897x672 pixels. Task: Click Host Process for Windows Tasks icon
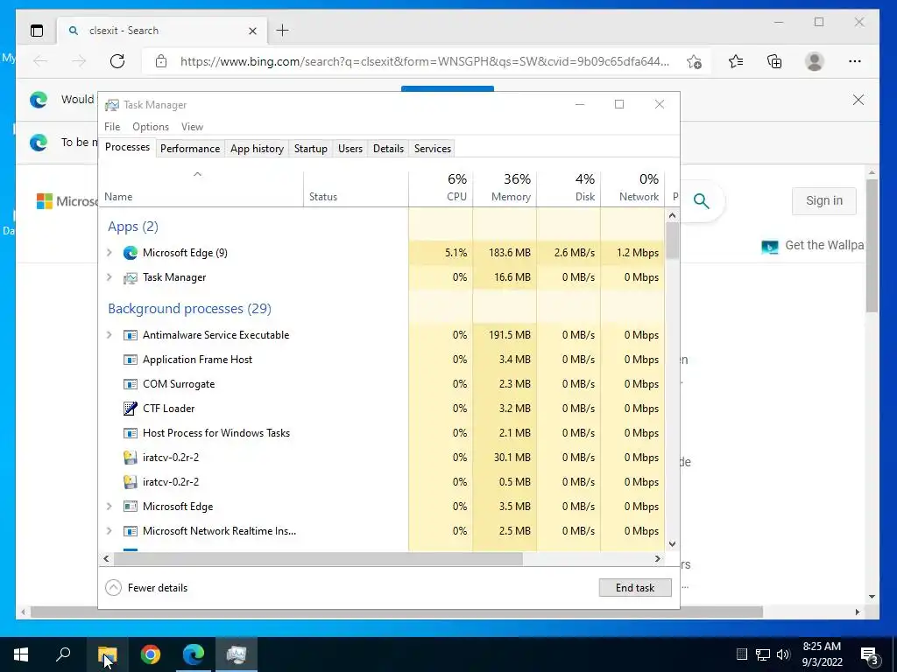point(131,433)
